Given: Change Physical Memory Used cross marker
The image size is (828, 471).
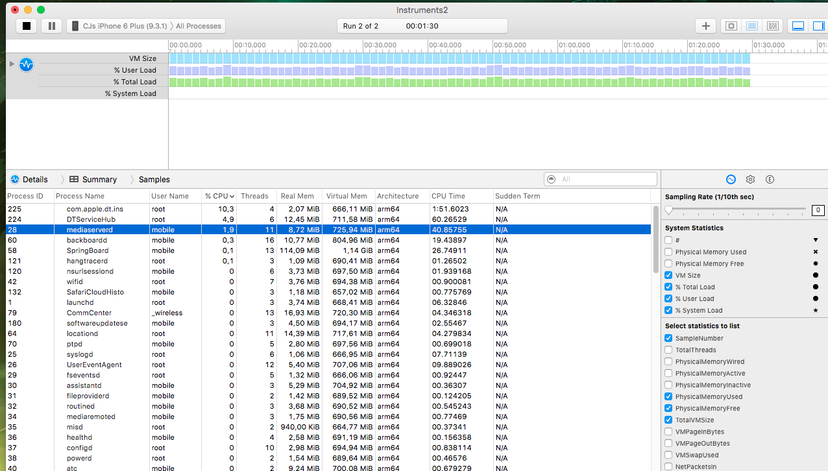Looking at the screenshot, I should (x=816, y=252).
